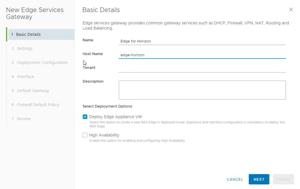
Task: Select the Basic Details wizard step
Action: coord(41,35)
